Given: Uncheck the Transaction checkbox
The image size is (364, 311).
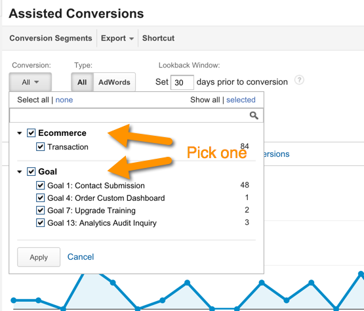Looking at the screenshot, I should (x=41, y=147).
